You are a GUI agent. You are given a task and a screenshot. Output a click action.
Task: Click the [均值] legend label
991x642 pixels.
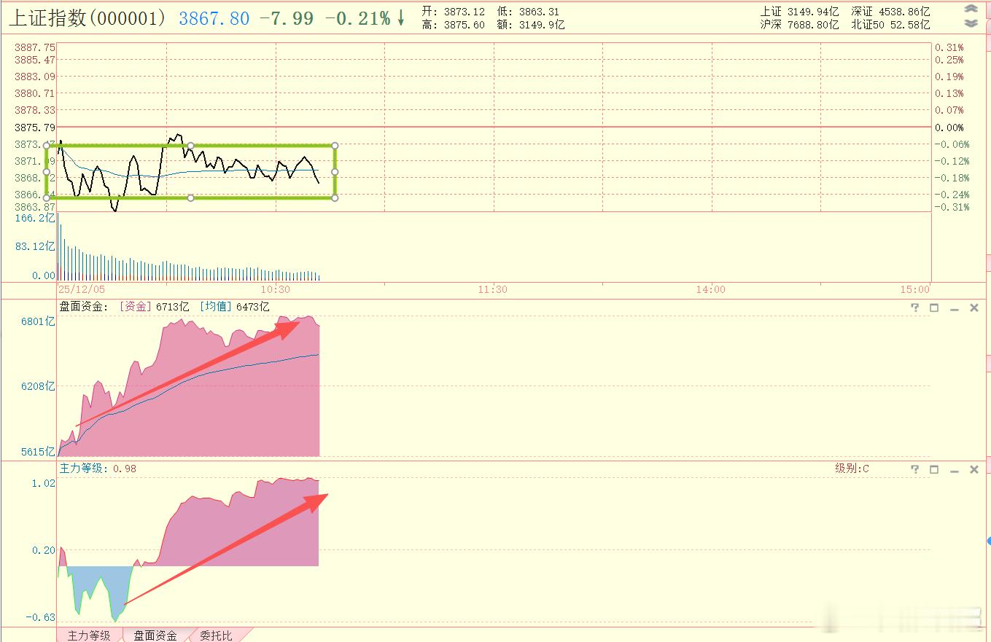[x=216, y=307]
